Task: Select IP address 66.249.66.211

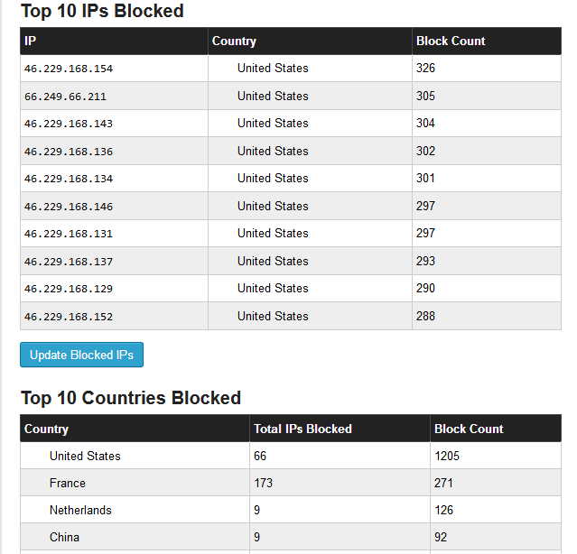Action: pyautogui.click(x=65, y=97)
